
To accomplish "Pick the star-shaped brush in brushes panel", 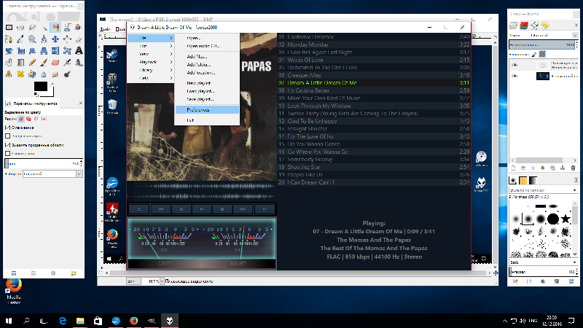I will tap(566, 219).
